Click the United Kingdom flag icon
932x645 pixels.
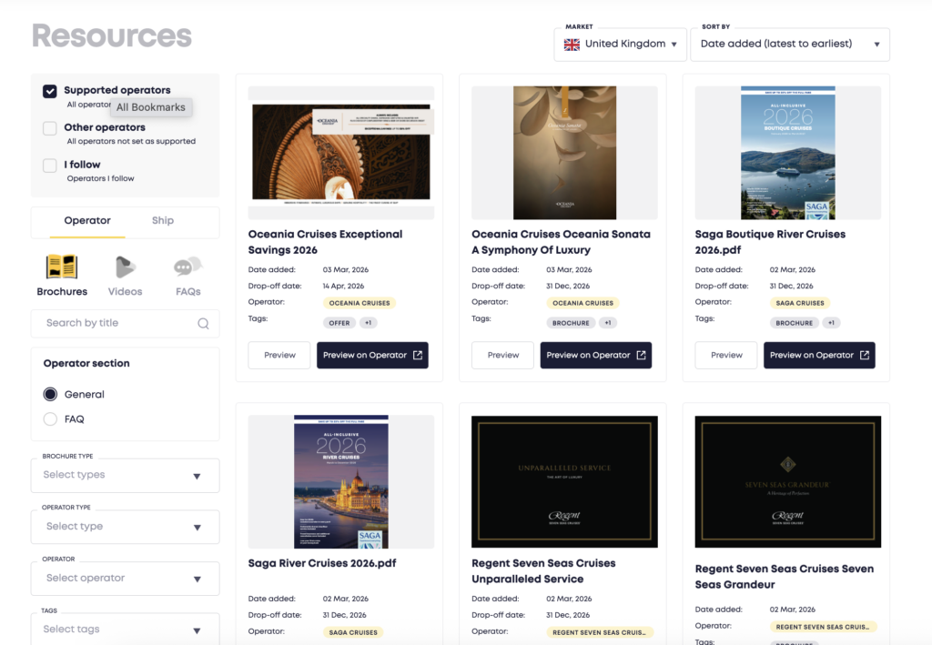(572, 44)
